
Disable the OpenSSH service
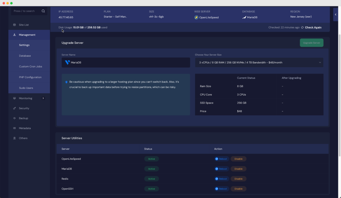[x=238, y=189]
